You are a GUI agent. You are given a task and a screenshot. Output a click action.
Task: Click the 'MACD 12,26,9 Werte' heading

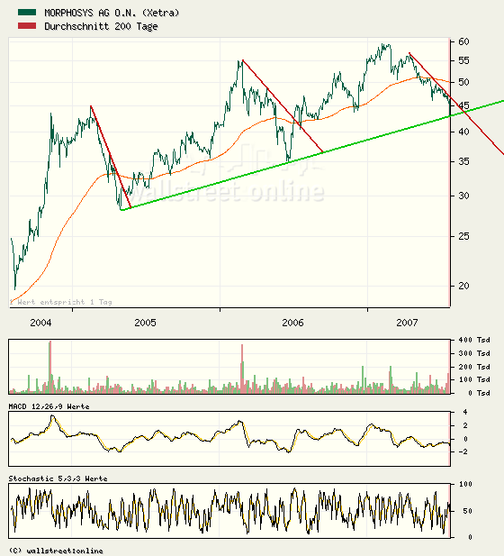(49, 406)
